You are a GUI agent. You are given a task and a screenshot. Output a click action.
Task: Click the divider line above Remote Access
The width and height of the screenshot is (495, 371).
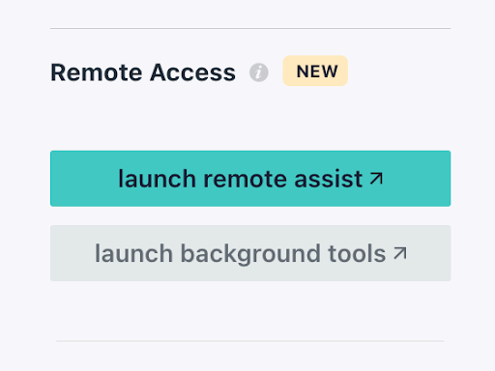[x=250, y=28]
